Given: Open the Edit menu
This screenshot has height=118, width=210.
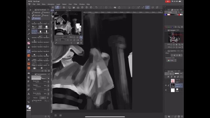Looking at the screenshot, I should 38,4.
